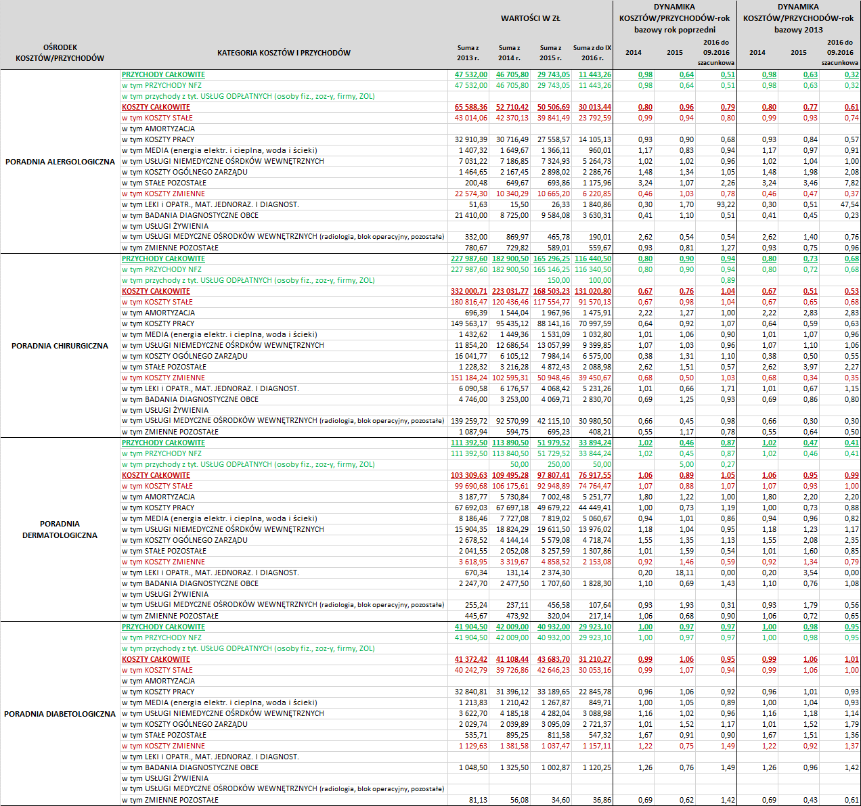Select the dynamics value '47,54'
Image resolution: width=861 pixels, height=806 pixels.
[x=849, y=204]
